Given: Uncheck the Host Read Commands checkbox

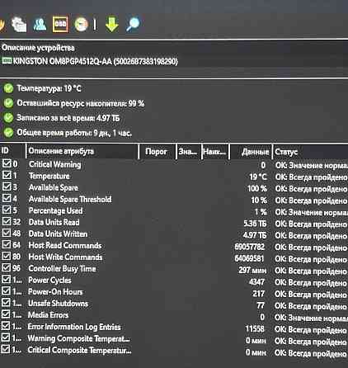Looking at the screenshot, I should click(6, 244).
